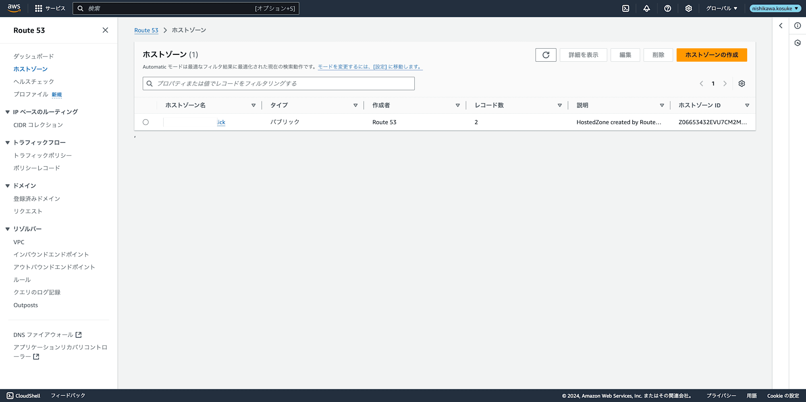The height and width of the screenshot is (402, 806).
Task: Select ホストゾーン in sidebar
Action: (30, 69)
